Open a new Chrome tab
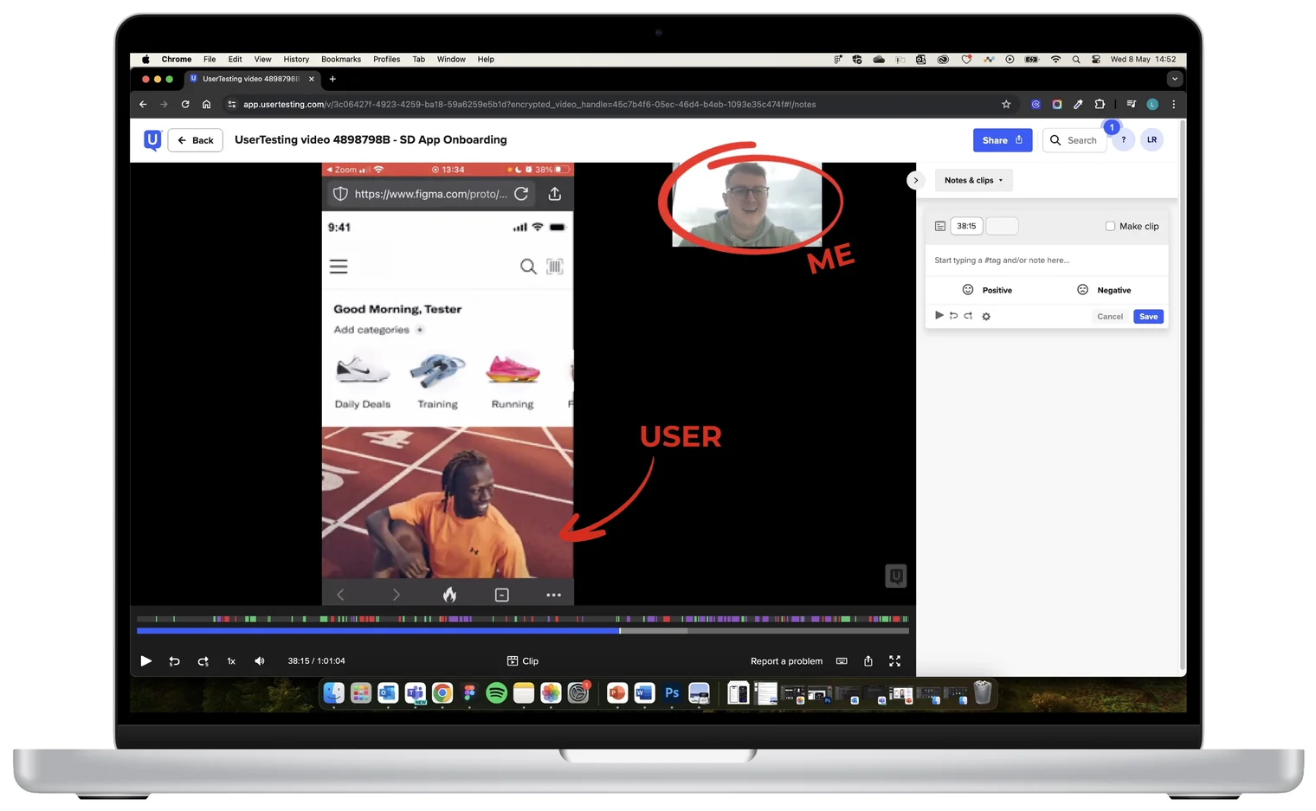 pos(332,79)
